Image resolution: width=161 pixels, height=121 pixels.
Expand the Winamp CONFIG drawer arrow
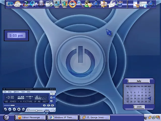pos(47,111)
